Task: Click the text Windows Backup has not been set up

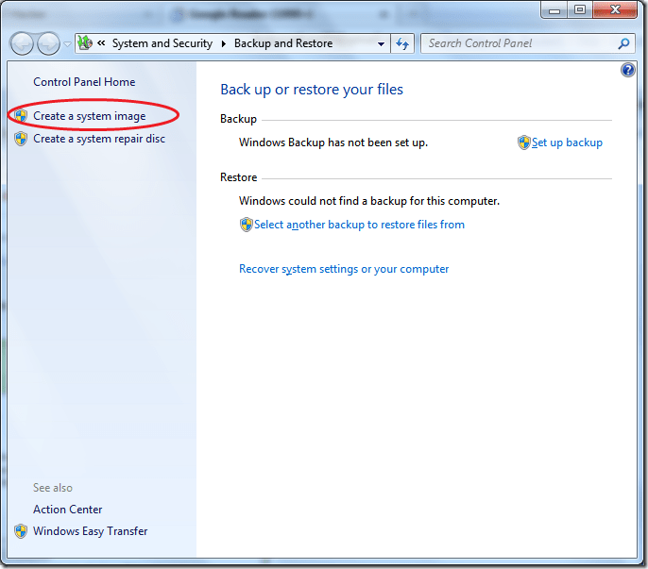Action: 333,142
